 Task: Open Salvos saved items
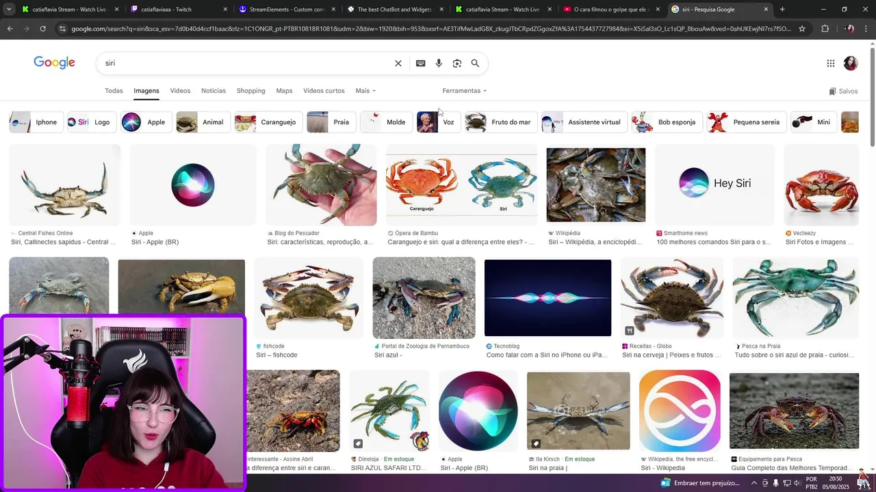coord(843,91)
